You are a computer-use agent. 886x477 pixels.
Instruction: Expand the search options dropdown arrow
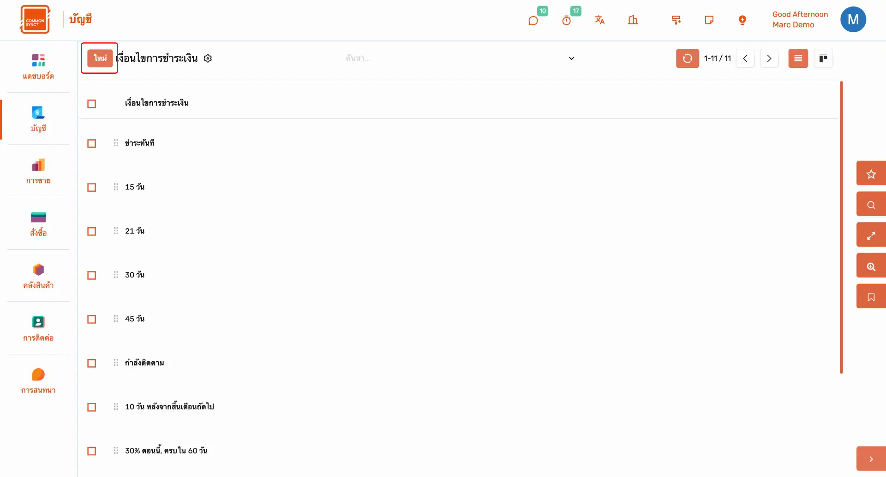[x=571, y=59]
